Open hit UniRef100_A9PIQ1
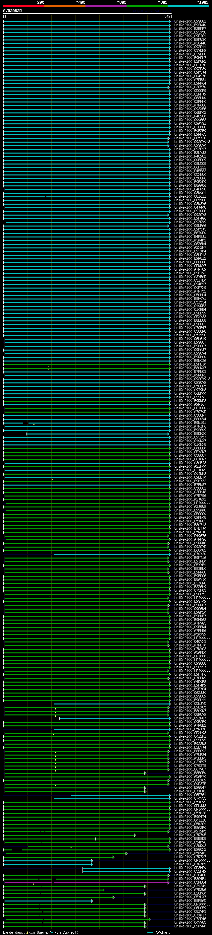 (190, 36)
